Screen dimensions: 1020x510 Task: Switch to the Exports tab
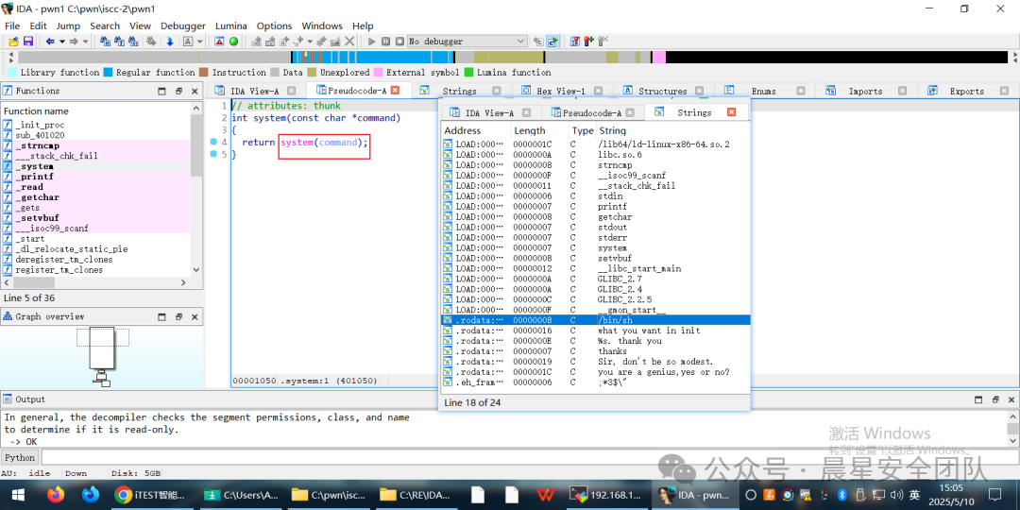click(x=966, y=91)
